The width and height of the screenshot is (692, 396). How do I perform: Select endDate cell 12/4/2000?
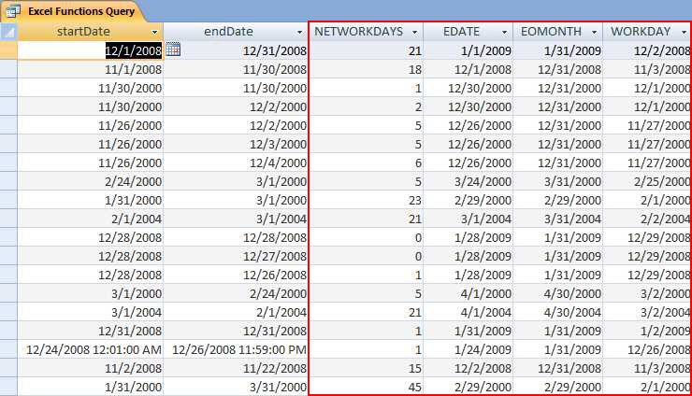pyautogui.click(x=236, y=163)
